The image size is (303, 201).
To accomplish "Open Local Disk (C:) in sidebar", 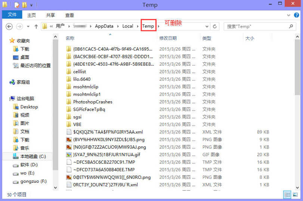I will click(33, 156).
